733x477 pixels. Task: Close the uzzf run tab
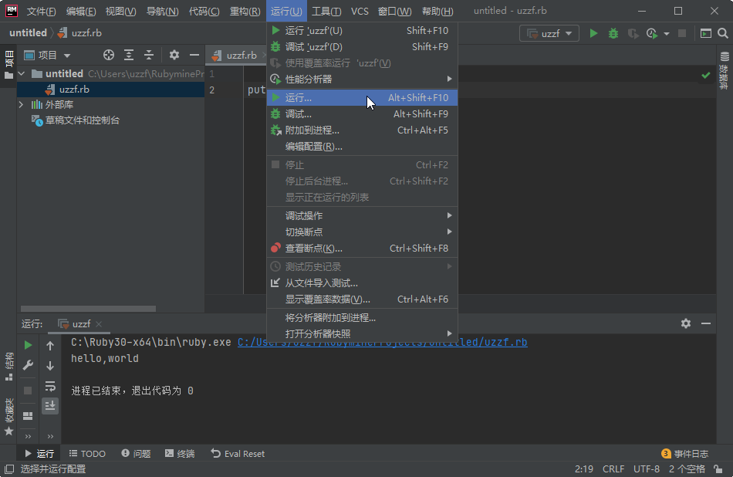tap(99, 324)
